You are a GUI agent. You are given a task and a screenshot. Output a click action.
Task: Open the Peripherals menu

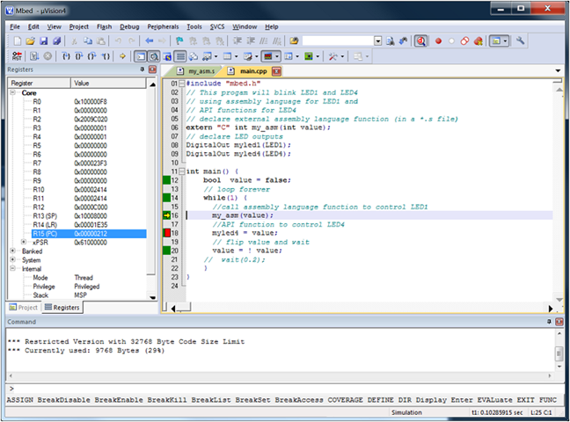coord(163,26)
